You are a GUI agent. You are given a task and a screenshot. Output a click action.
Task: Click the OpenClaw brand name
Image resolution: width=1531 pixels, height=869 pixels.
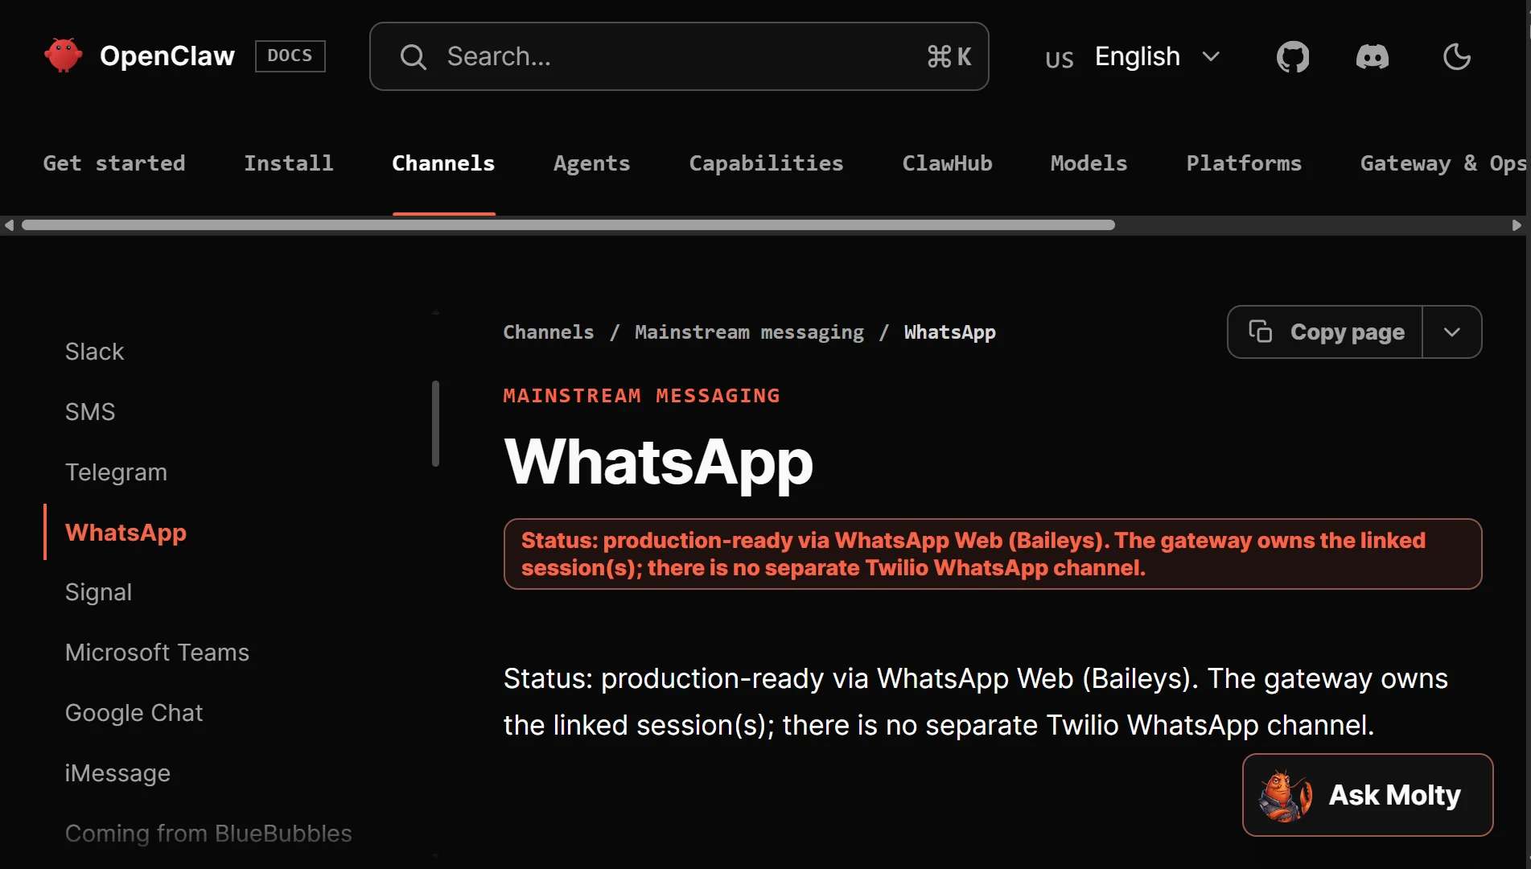tap(167, 56)
